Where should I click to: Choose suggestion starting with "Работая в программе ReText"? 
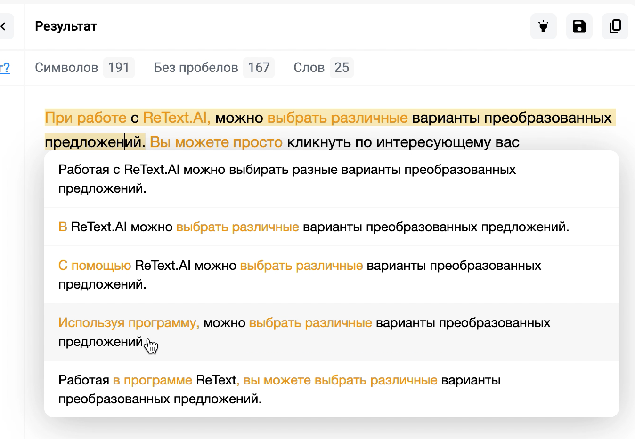pos(332,390)
